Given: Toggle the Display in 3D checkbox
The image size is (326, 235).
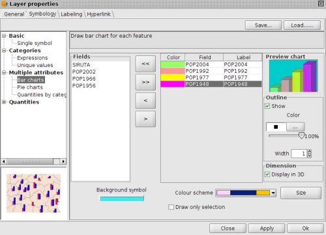Looking at the screenshot, I should pyautogui.click(x=267, y=174).
